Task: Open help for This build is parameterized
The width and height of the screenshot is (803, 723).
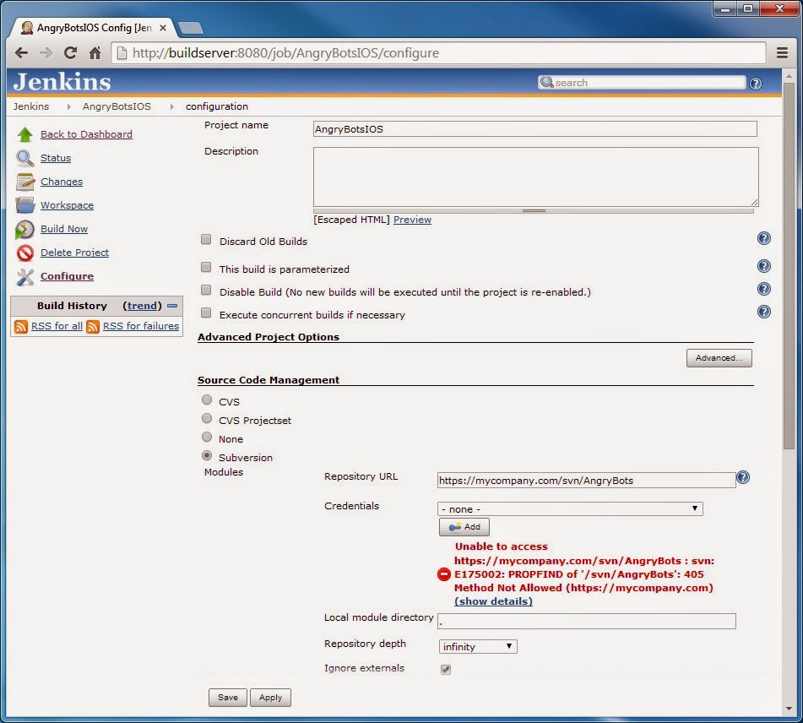Action: (x=763, y=266)
